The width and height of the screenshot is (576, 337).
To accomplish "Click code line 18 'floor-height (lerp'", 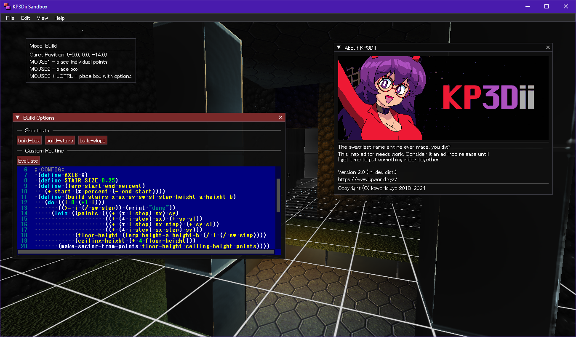I will (171, 235).
